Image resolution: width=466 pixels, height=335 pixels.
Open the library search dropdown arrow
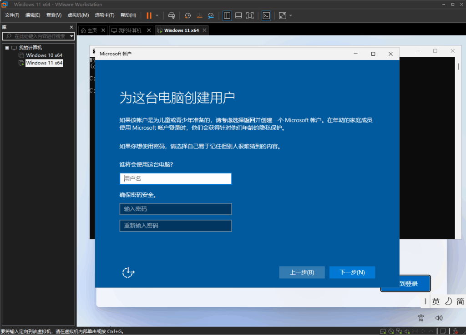pyautogui.click(x=71, y=36)
